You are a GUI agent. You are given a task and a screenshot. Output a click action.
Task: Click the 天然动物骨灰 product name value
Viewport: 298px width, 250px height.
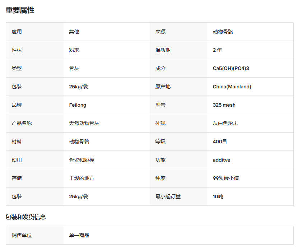click(84, 123)
